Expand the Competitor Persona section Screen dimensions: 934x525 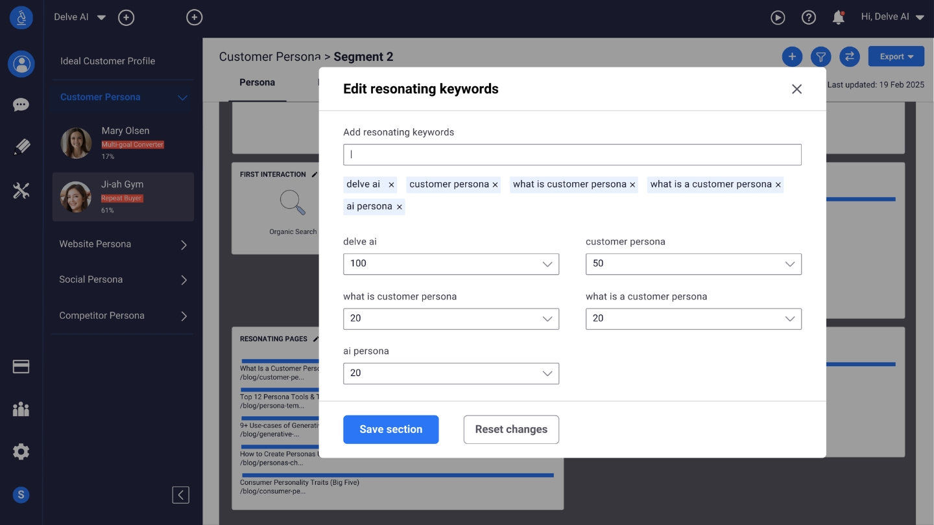[123, 316]
